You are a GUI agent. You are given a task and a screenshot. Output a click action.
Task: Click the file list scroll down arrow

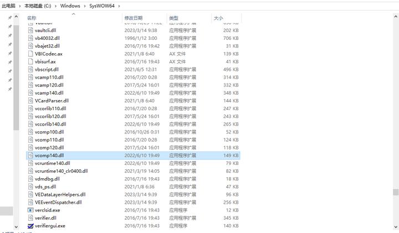tap(396, 227)
